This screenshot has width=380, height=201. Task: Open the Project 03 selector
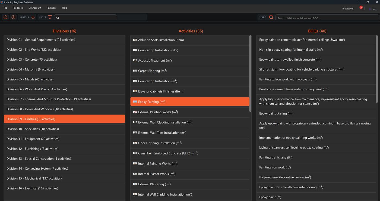coord(347,9)
